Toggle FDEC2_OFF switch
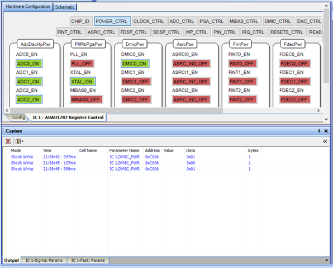 (295, 100)
